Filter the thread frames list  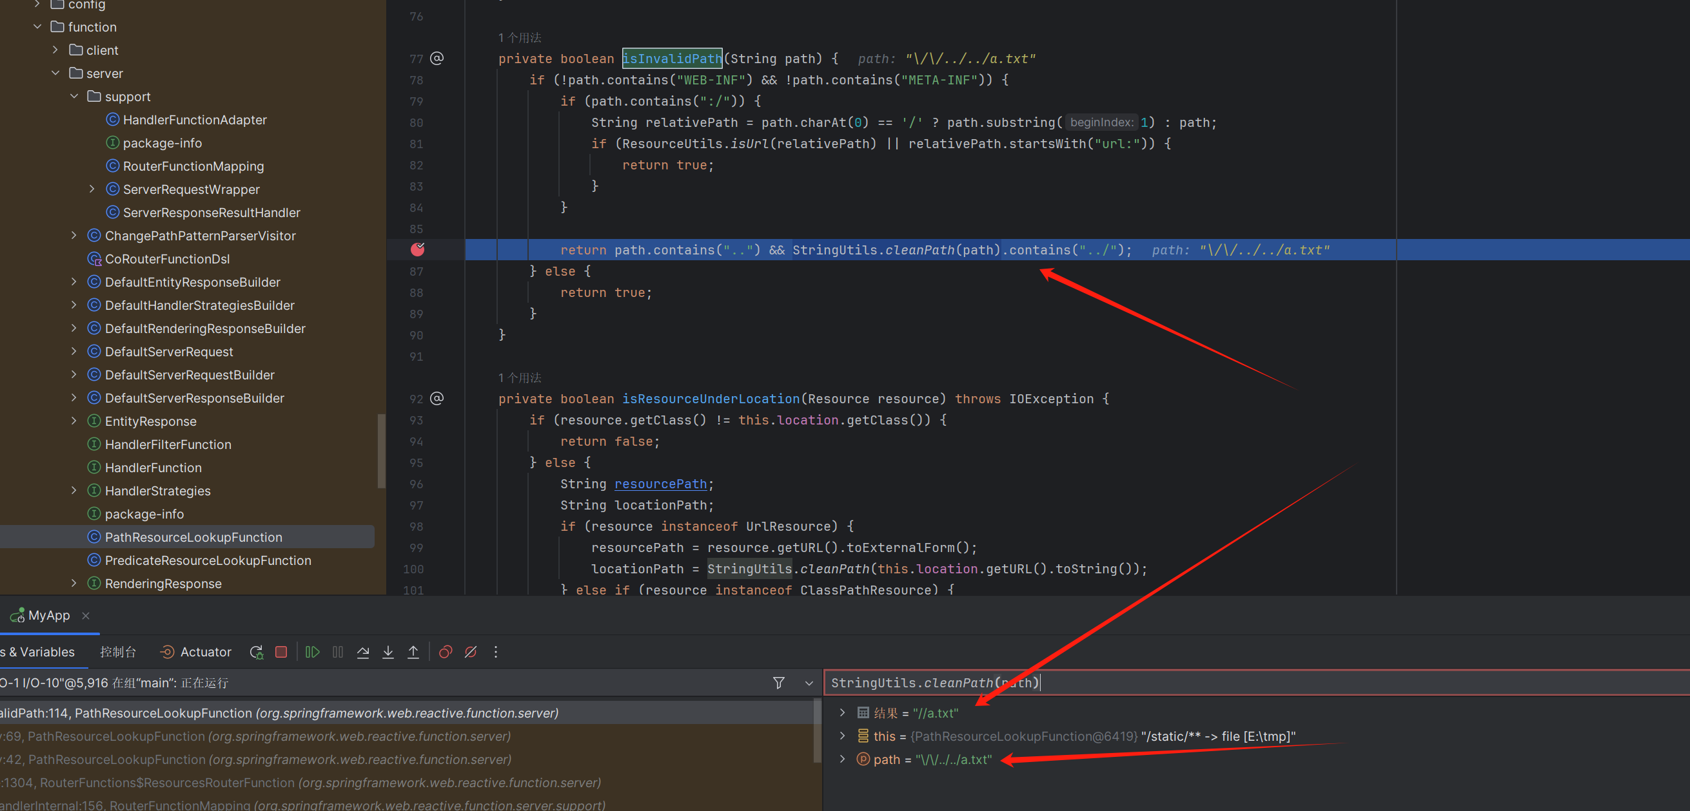coord(779,683)
